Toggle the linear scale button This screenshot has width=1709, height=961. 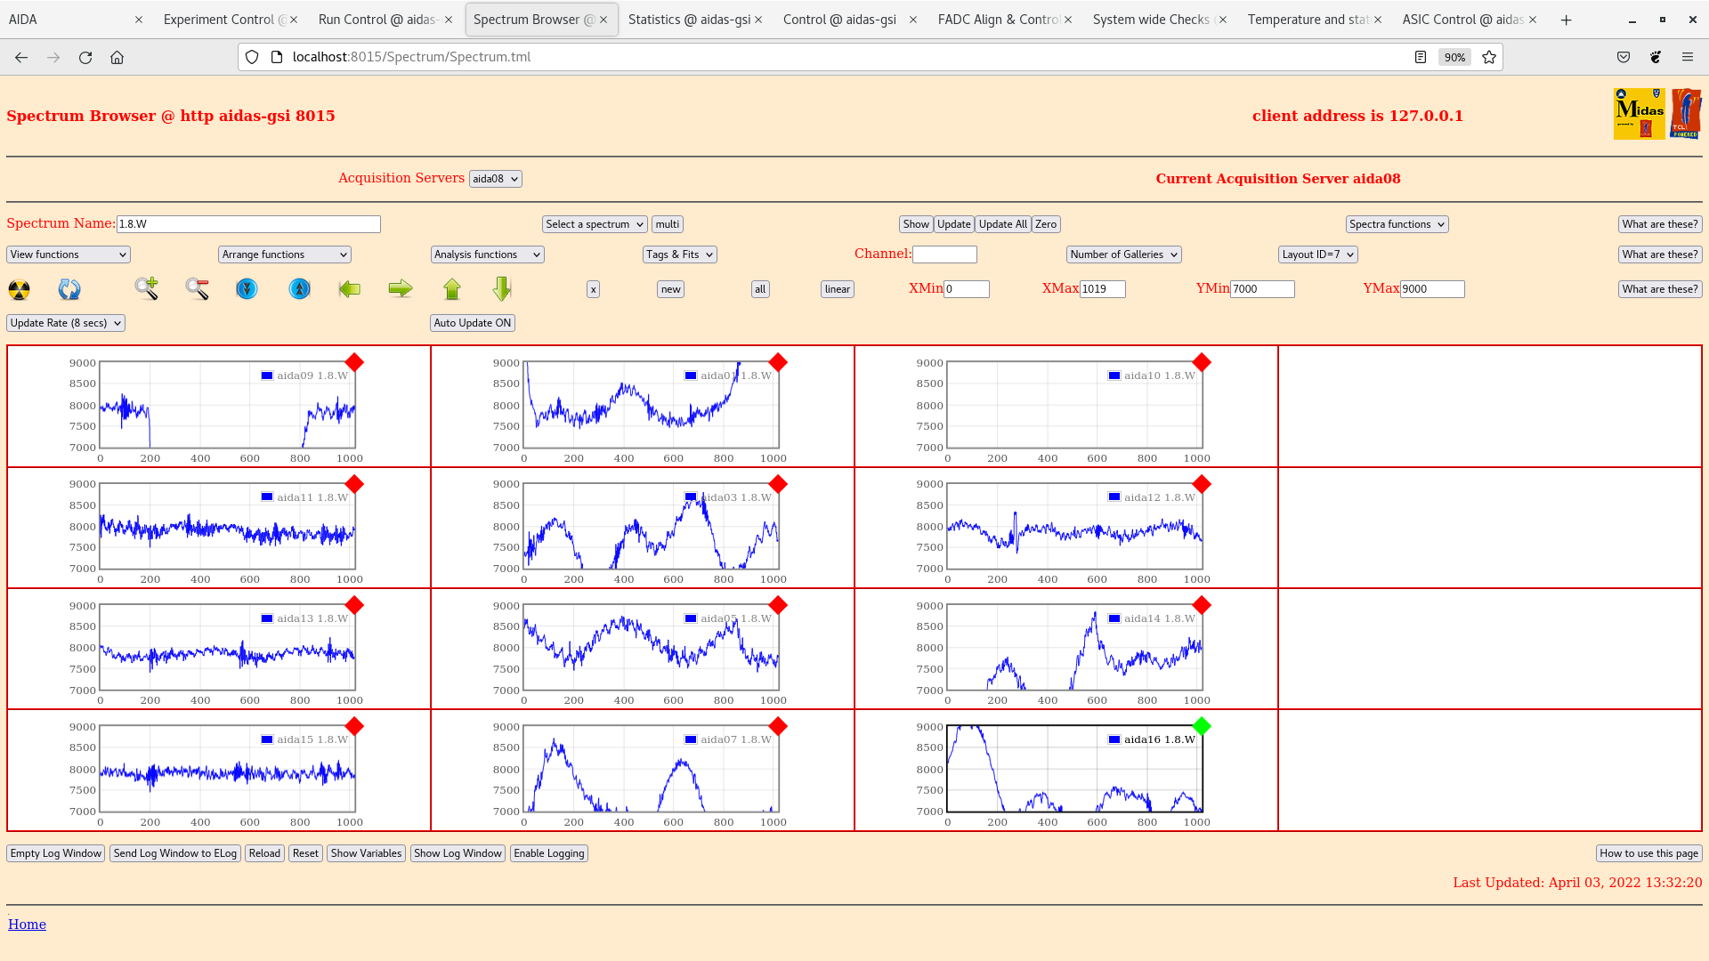tap(837, 289)
